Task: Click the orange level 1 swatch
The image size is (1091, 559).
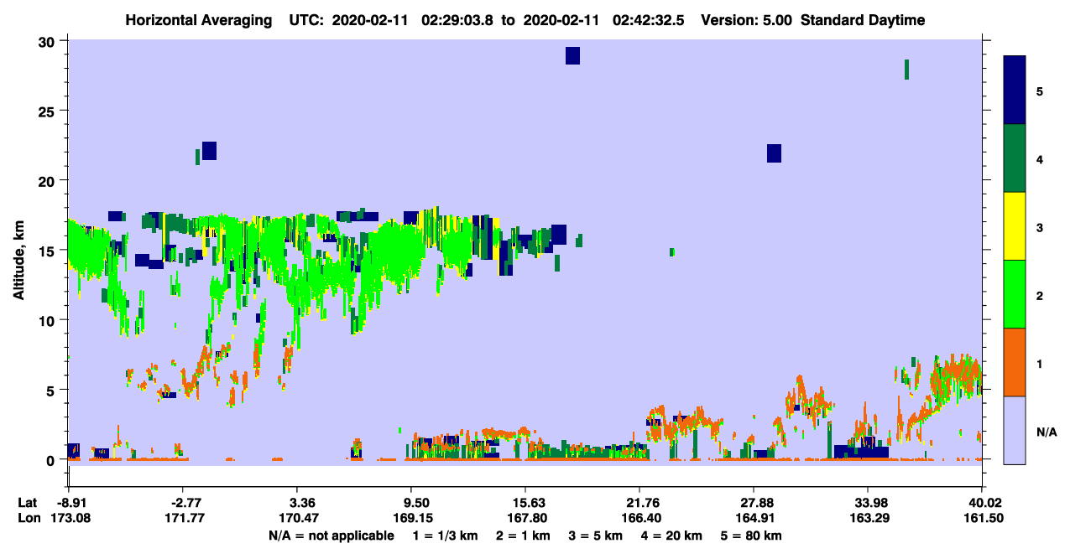Action: (1015, 362)
